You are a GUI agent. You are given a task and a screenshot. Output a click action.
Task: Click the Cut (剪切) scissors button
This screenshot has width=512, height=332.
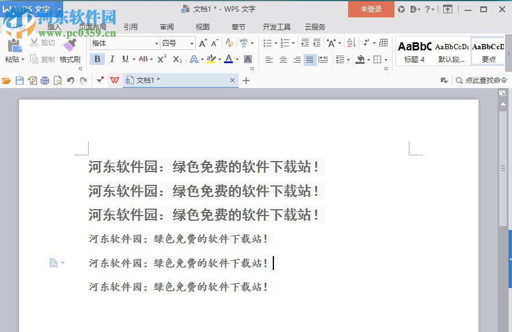click(x=43, y=43)
